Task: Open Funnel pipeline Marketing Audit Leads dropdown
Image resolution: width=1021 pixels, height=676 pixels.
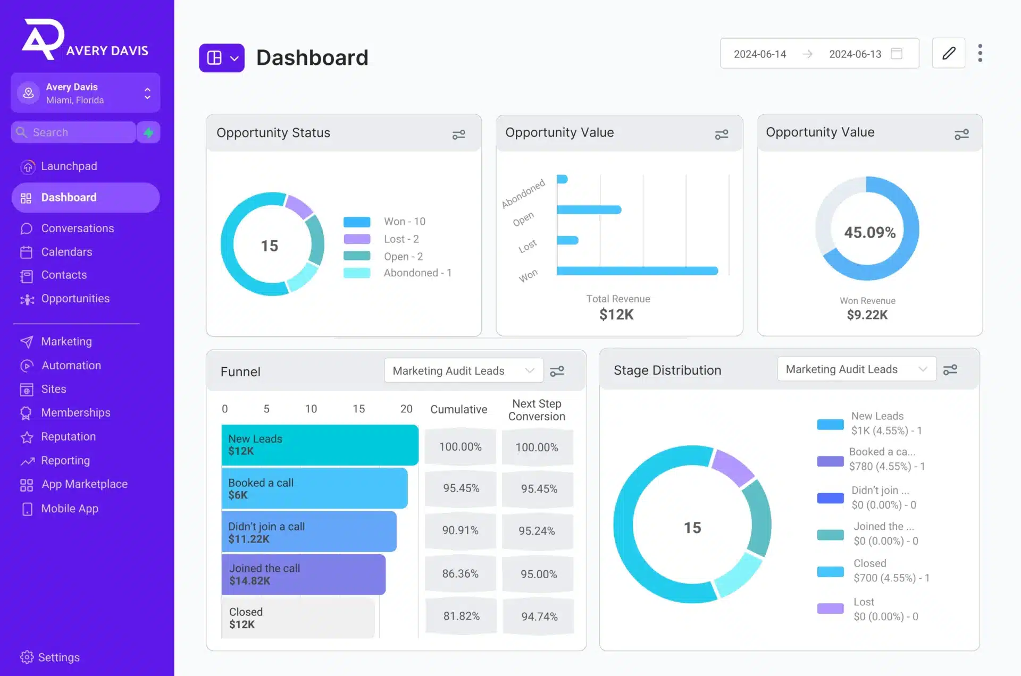Action: click(464, 370)
